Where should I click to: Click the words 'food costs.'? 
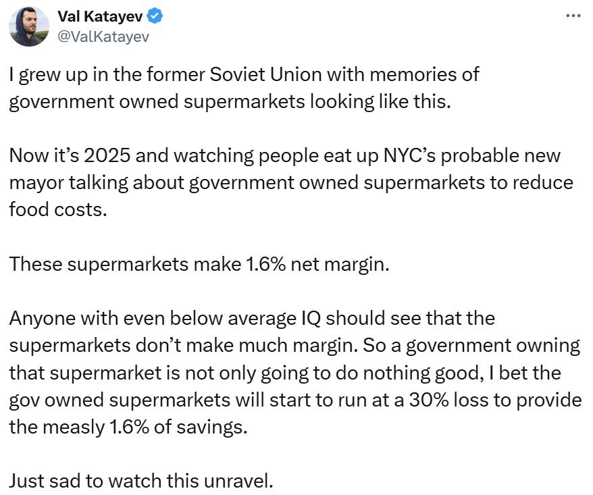click(x=58, y=210)
